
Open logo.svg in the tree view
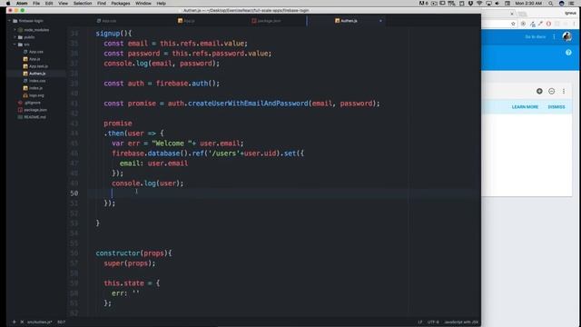point(36,95)
